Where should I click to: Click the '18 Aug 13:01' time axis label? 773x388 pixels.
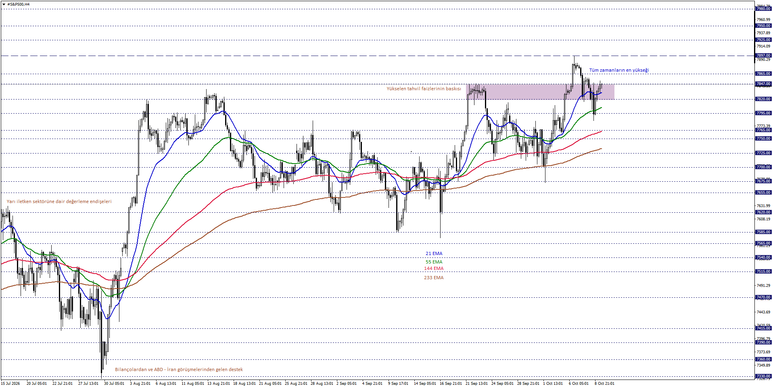point(244,384)
